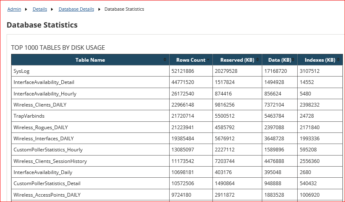Click data value 856624
The width and height of the screenshot is (345, 202).
[x=273, y=94]
